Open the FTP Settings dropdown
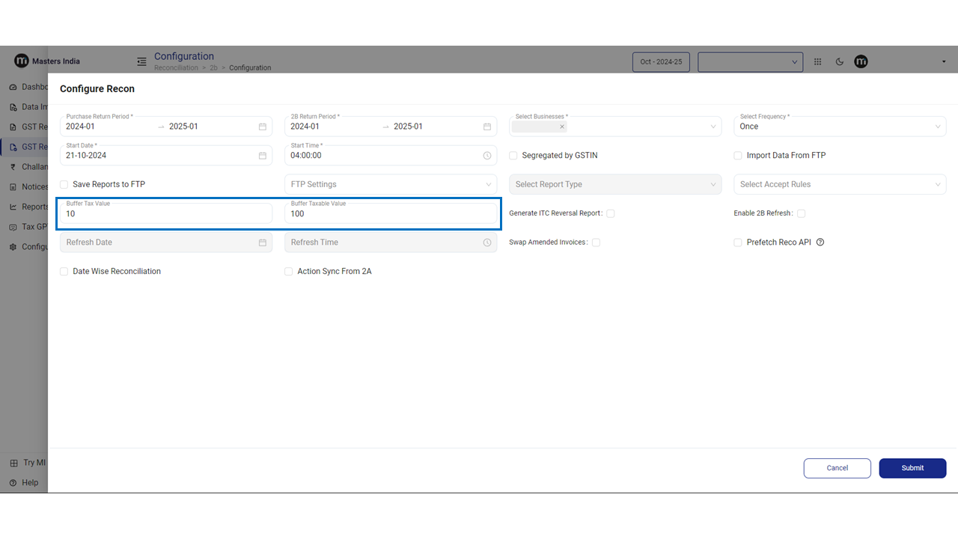 (x=390, y=184)
